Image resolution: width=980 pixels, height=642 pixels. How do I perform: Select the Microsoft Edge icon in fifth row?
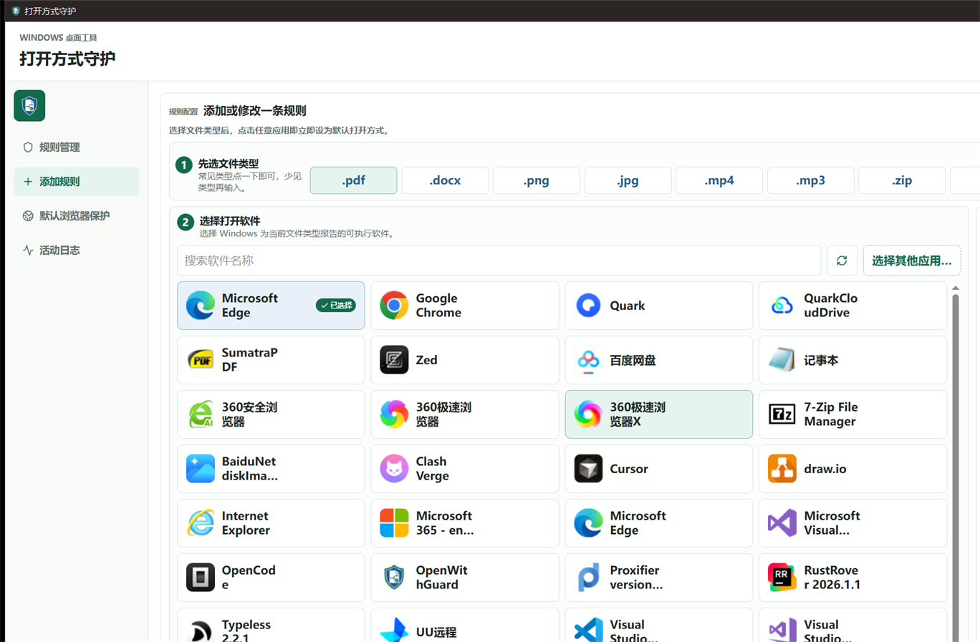pyautogui.click(x=588, y=523)
